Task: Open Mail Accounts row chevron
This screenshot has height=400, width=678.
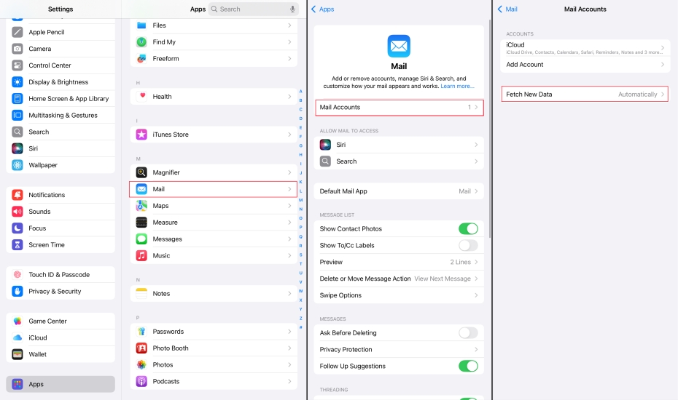Action: pyautogui.click(x=476, y=107)
